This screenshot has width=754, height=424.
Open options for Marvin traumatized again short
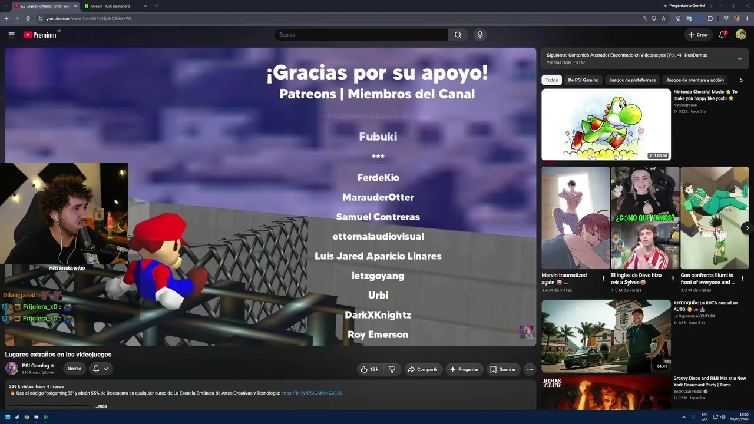click(x=603, y=278)
